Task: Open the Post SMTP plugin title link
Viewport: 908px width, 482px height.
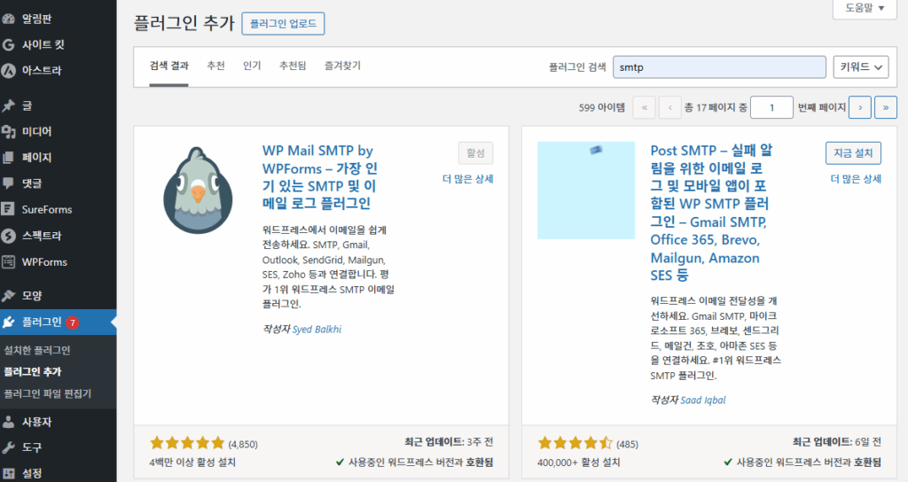Action: 711,213
